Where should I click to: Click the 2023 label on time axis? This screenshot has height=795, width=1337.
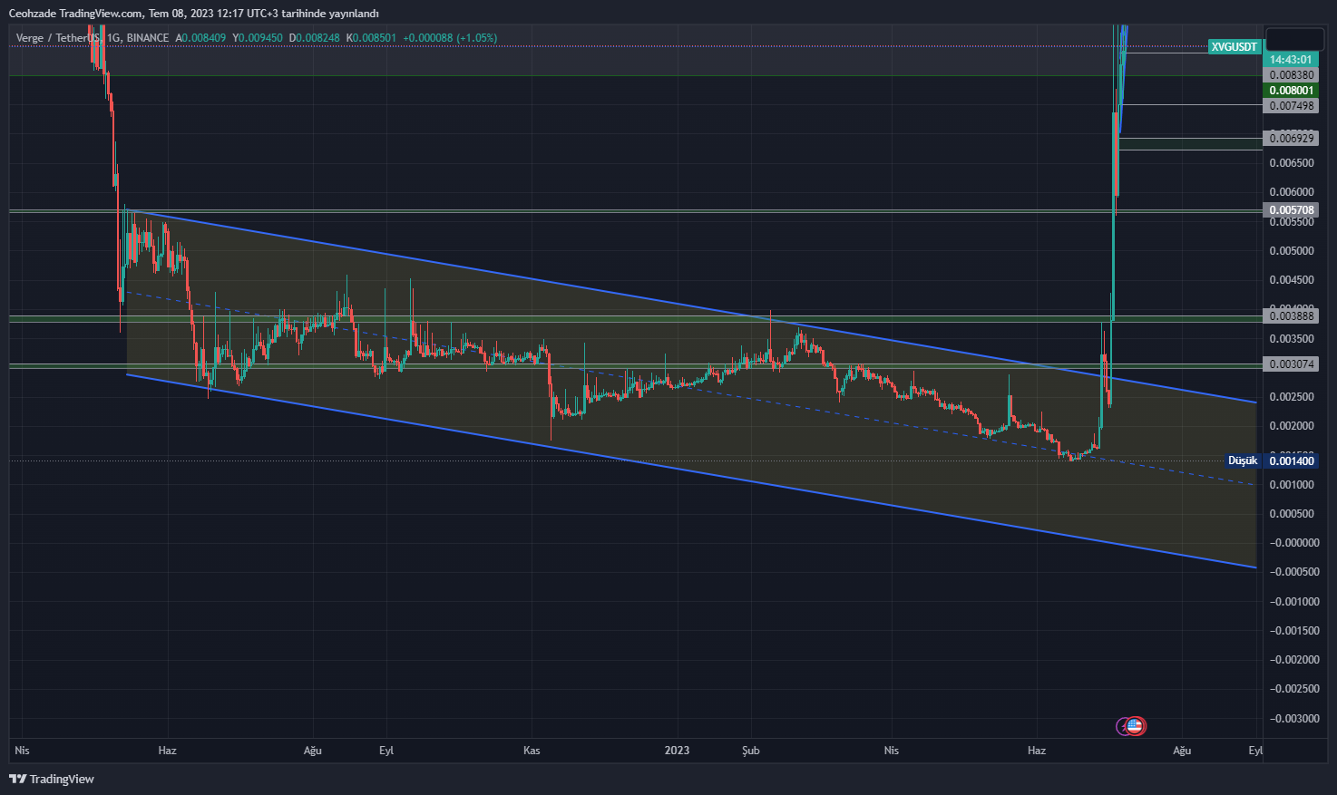point(677,750)
